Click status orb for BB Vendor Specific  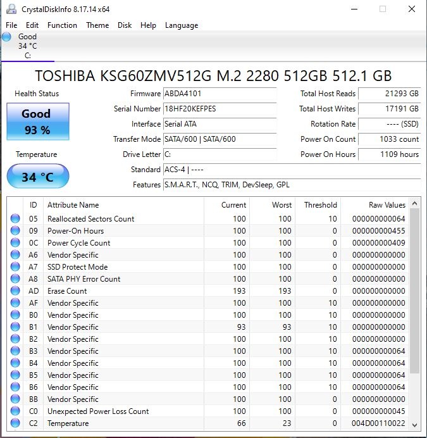point(15,399)
